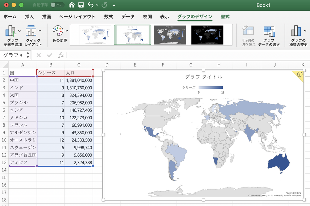
Task: Expand the Change Colors palette dropdown
Action: click(x=67, y=31)
